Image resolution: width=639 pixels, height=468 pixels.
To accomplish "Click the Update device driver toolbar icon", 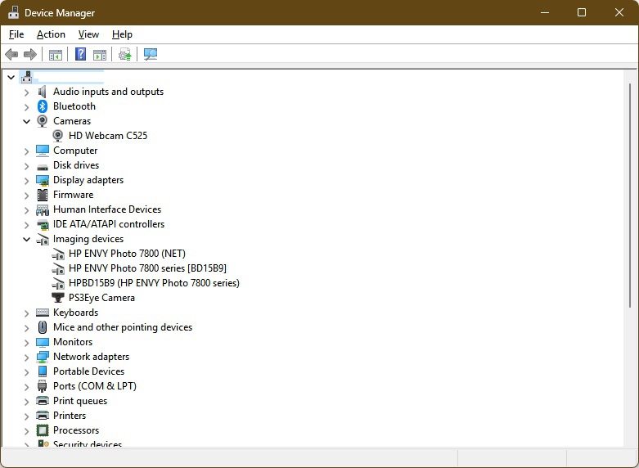I will tap(124, 55).
